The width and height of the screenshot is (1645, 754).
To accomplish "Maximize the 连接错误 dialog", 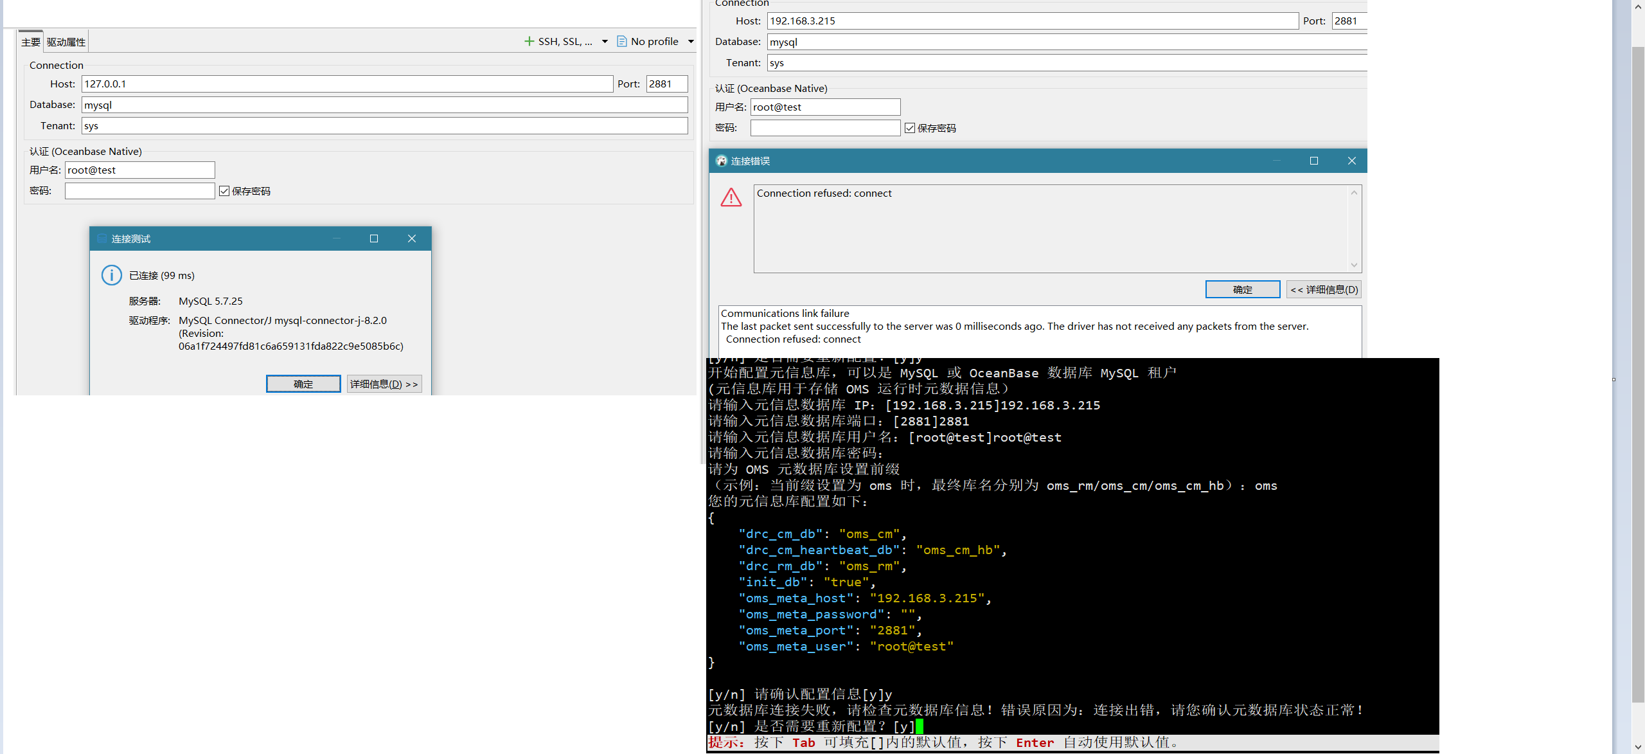I will tap(1314, 161).
